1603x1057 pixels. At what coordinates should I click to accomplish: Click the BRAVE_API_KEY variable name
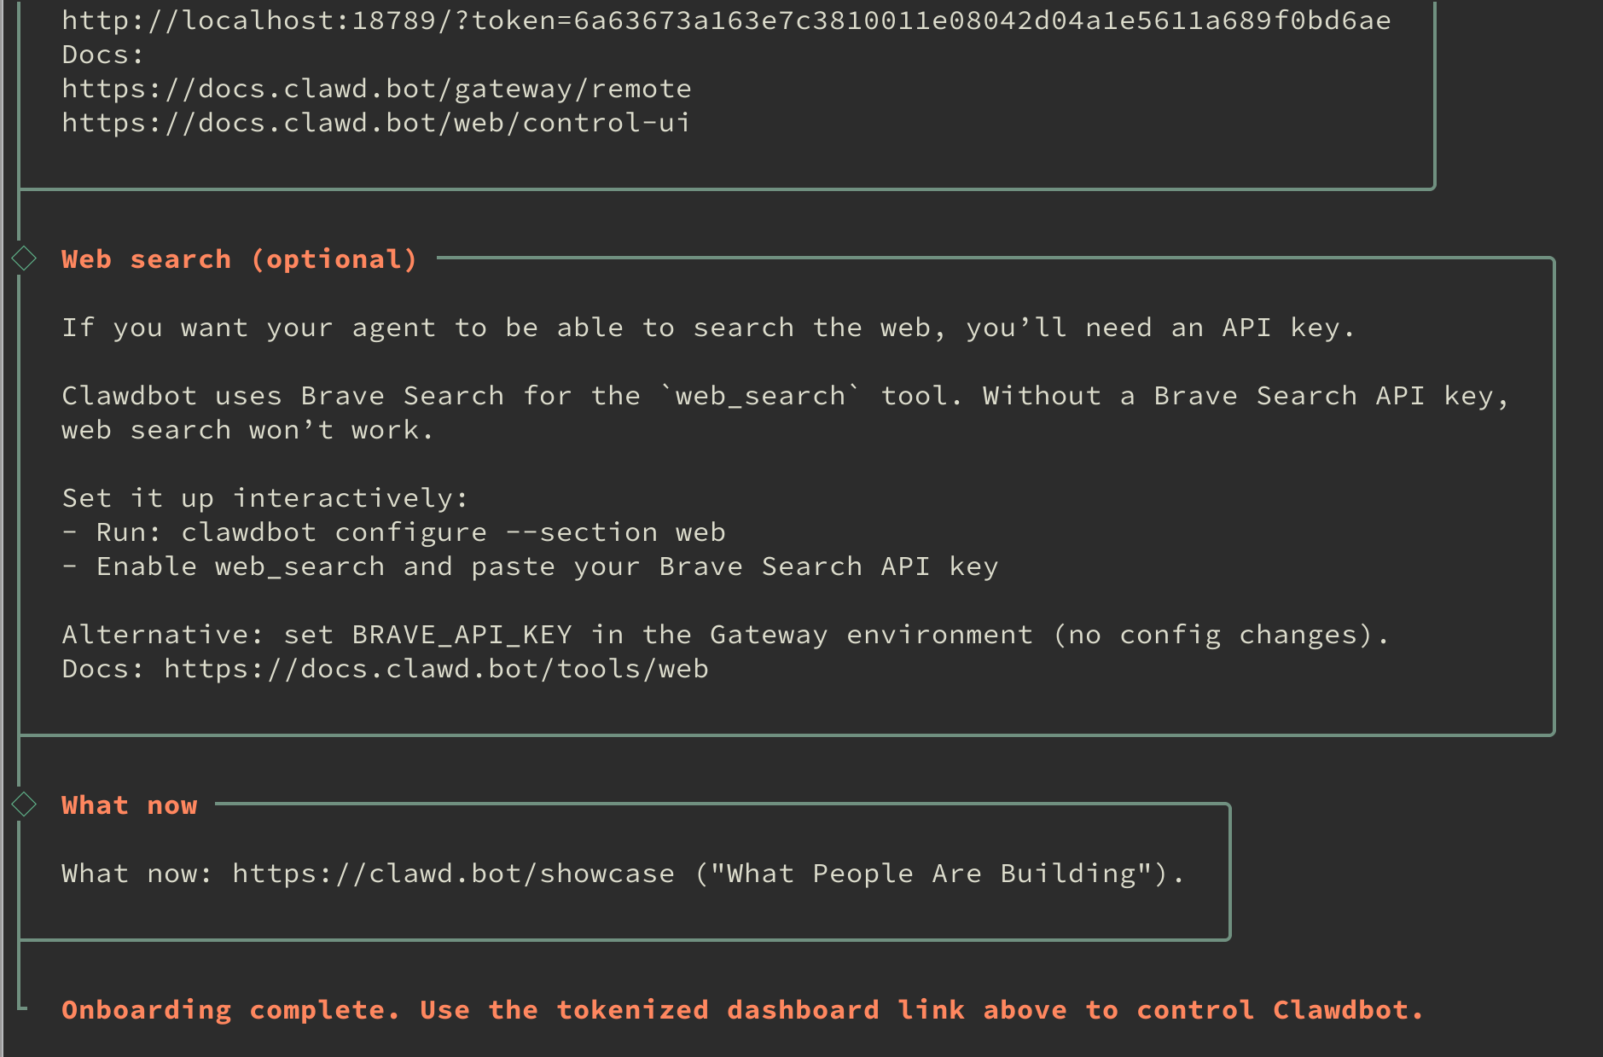pyautogui.click(x=462, y=635)
